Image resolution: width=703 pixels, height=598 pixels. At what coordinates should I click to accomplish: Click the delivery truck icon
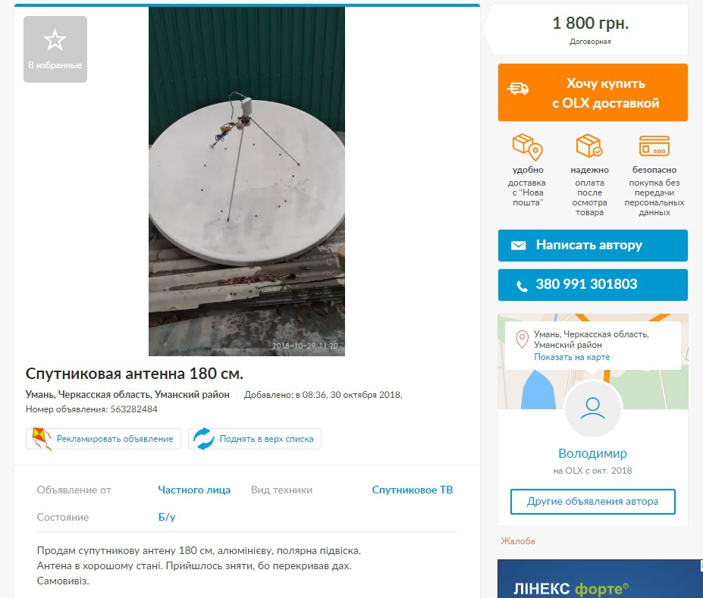(x=518, y=89)
